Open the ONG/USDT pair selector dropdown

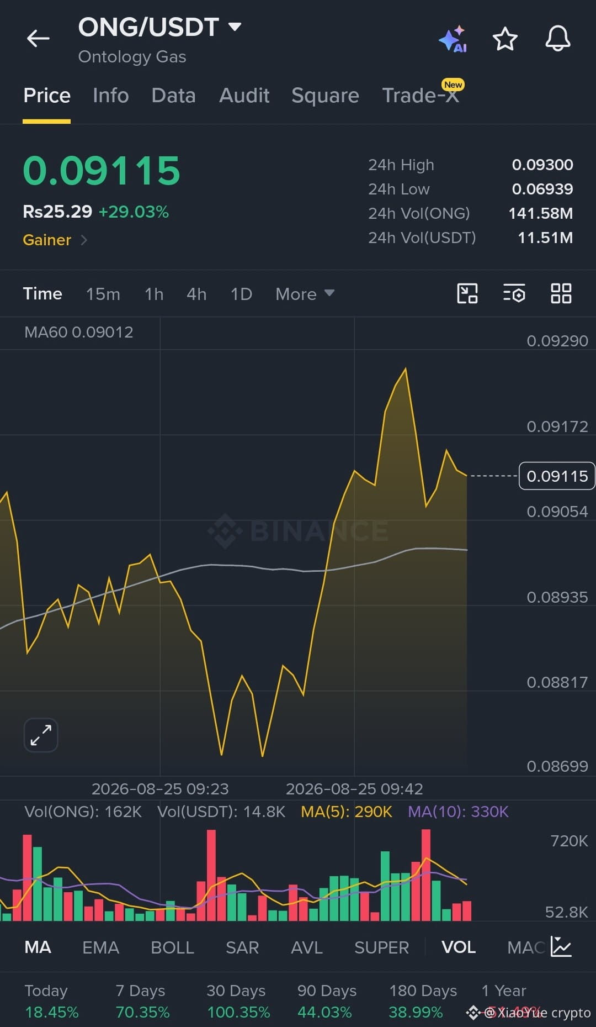[159, 27]
